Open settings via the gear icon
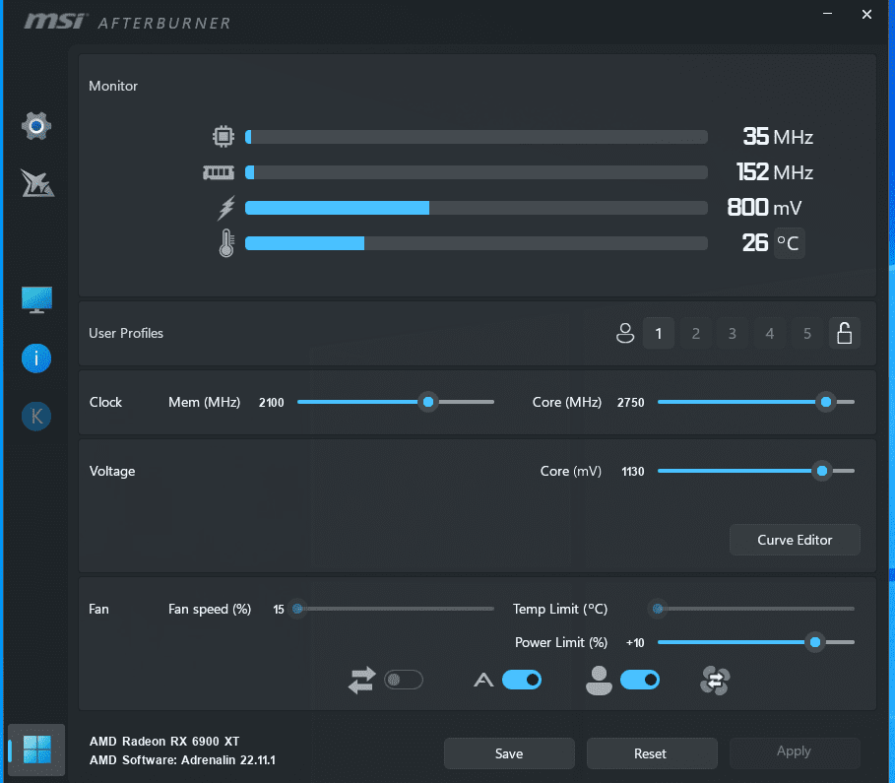 pyautogui.click(x=36, y=126)
